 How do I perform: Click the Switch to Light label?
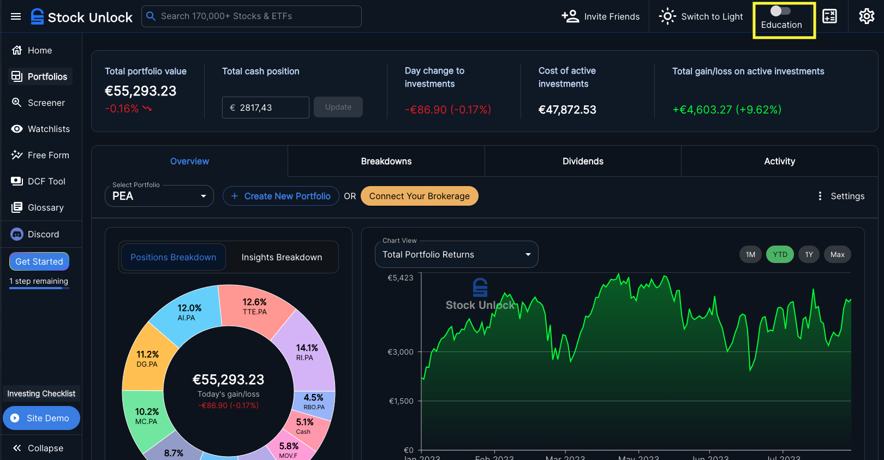(x=712, y=16)
